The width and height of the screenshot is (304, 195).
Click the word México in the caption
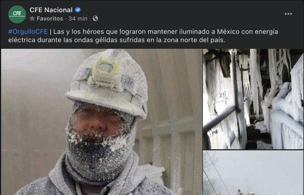click(228, 31)
